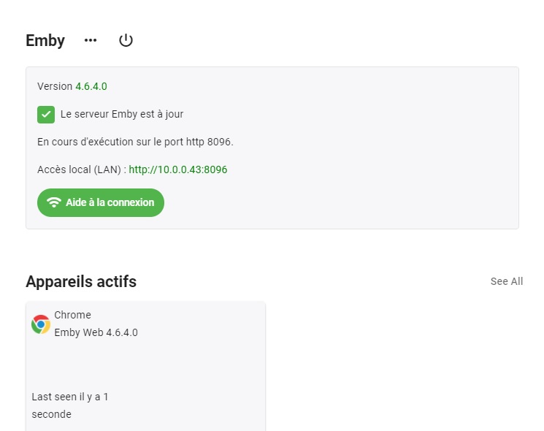
Task: Open the three-dots menu beside Emby
Action: (91, 41)
